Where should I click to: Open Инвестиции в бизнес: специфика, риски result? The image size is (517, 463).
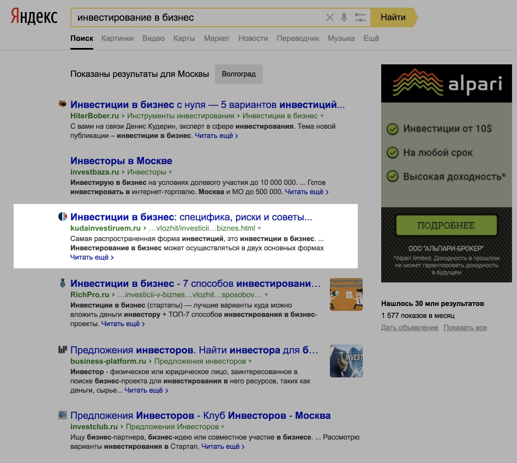click(191, 217)
